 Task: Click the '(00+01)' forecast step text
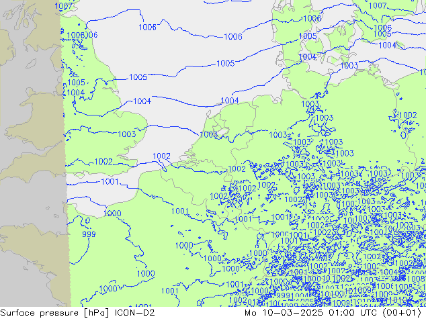tap(402, 313)
